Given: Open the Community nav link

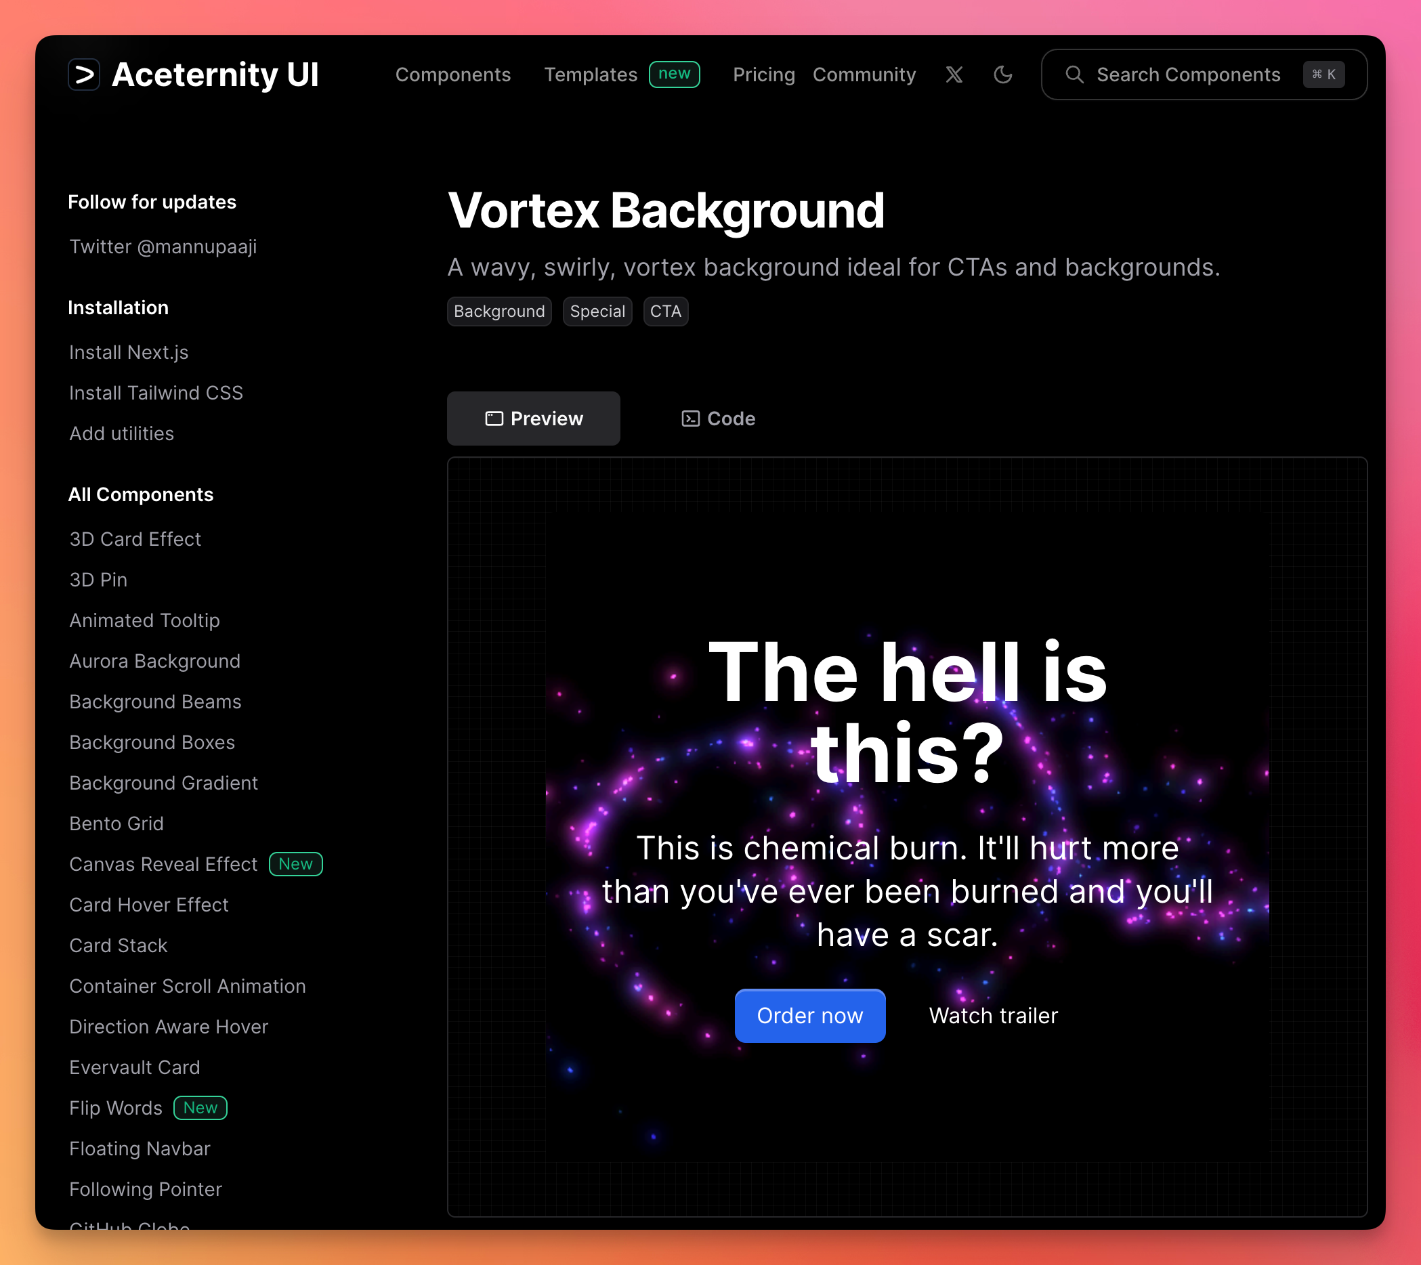Looking at the screenshot, I should coord(864,74).
